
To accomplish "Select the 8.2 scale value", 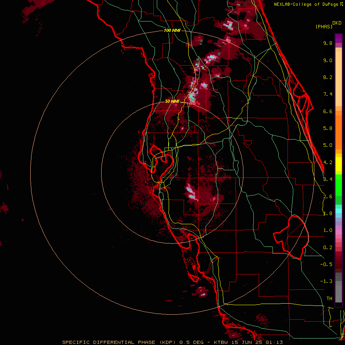I will 328,77.
